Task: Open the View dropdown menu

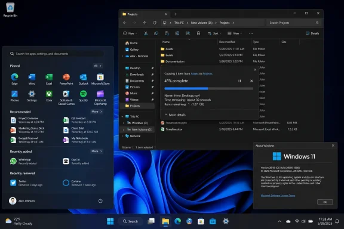Action: (235, 33)
